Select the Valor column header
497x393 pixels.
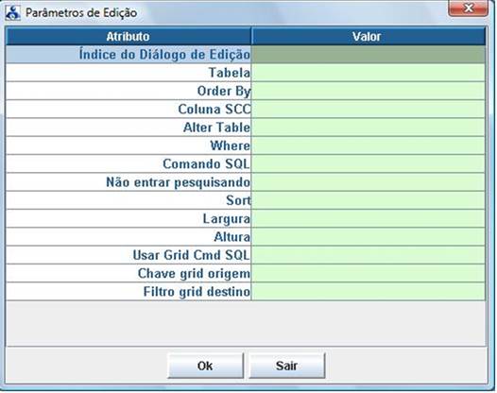pos(368,36)
